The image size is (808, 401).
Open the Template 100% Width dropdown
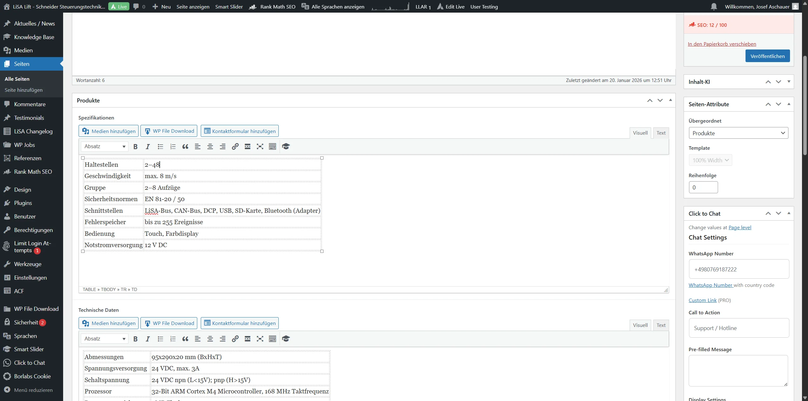(710, 160)
